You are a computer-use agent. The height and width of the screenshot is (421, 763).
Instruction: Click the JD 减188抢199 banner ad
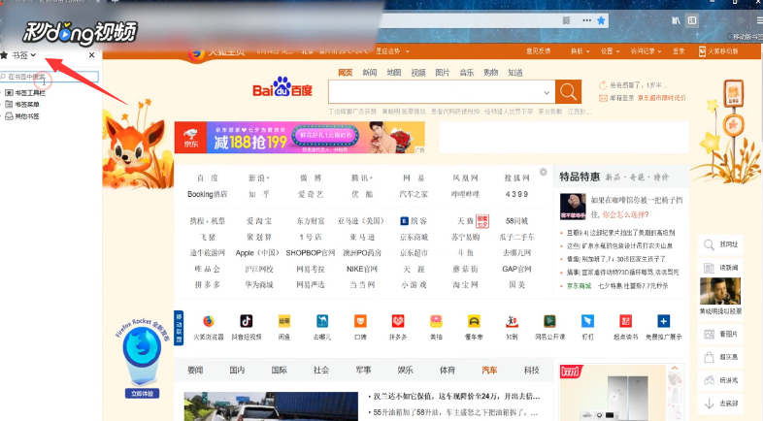click(300, 138)
